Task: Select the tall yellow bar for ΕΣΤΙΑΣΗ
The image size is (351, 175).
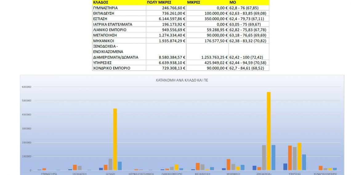Action: [x=115, y=139]
